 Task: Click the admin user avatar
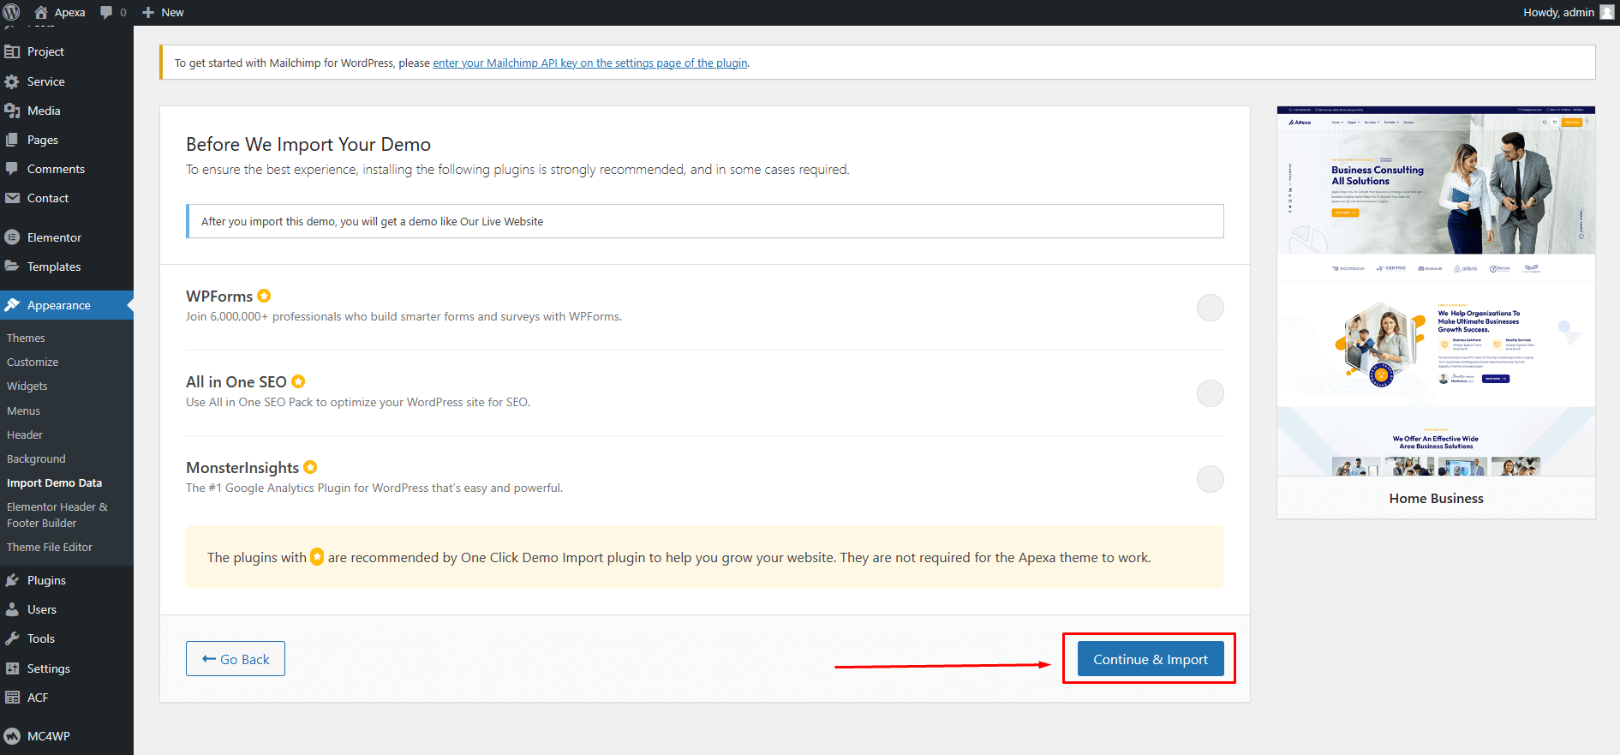tap(1607, 12)
